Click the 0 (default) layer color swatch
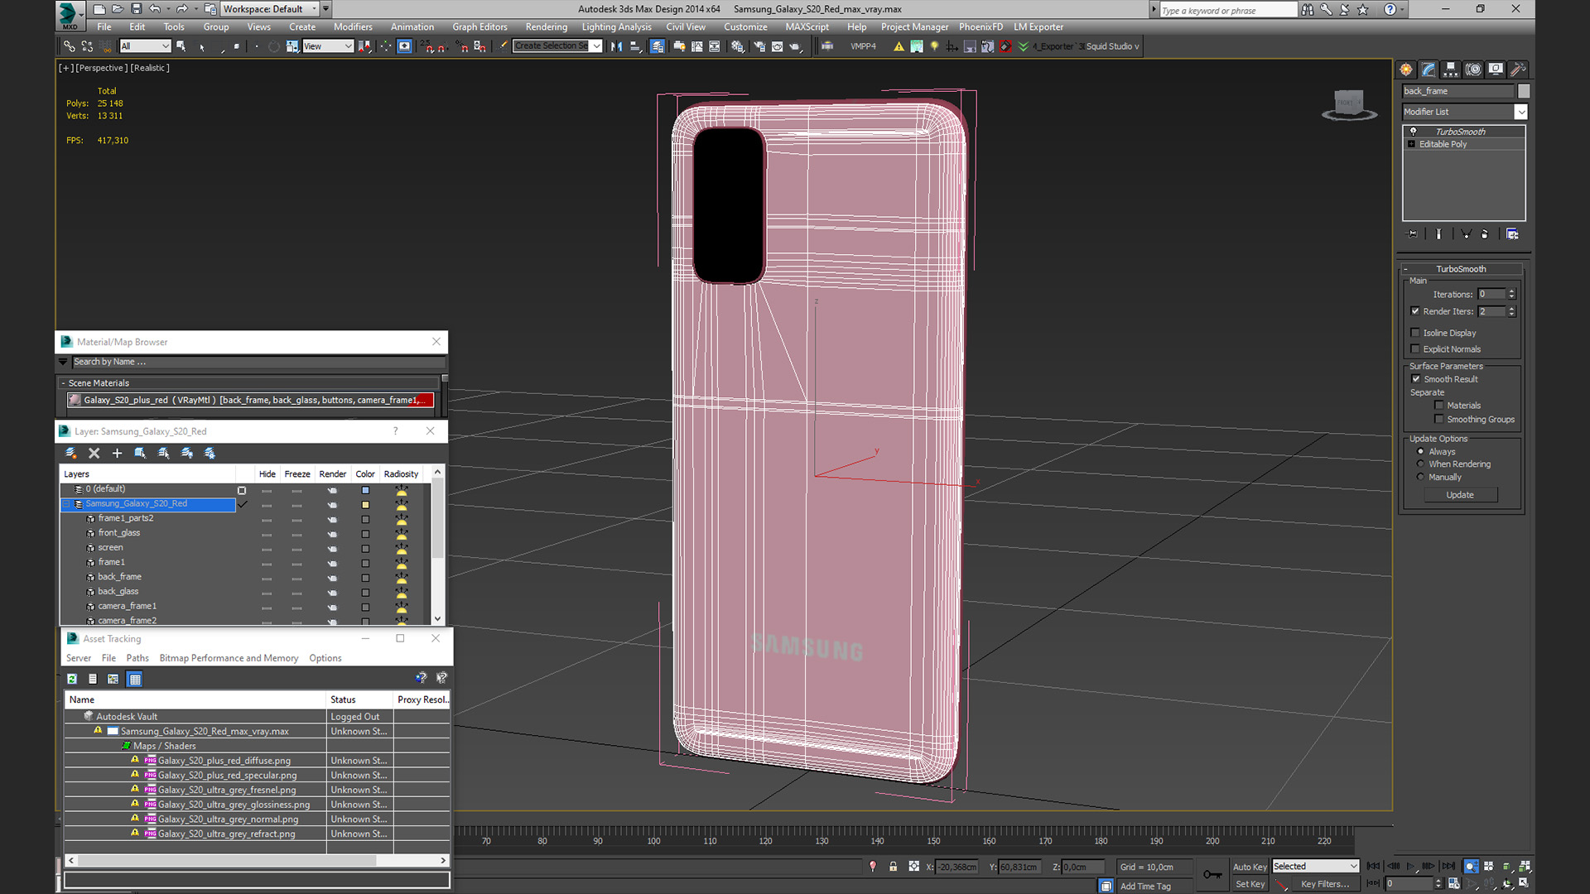This screenshot has height=894, width=1590. [x=365, y=490]
